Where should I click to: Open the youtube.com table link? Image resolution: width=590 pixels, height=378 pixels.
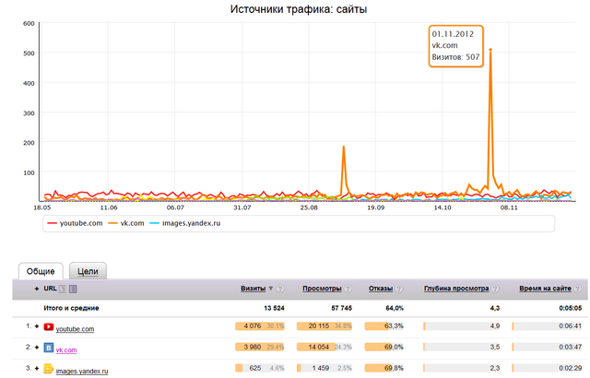pos(75,329)
